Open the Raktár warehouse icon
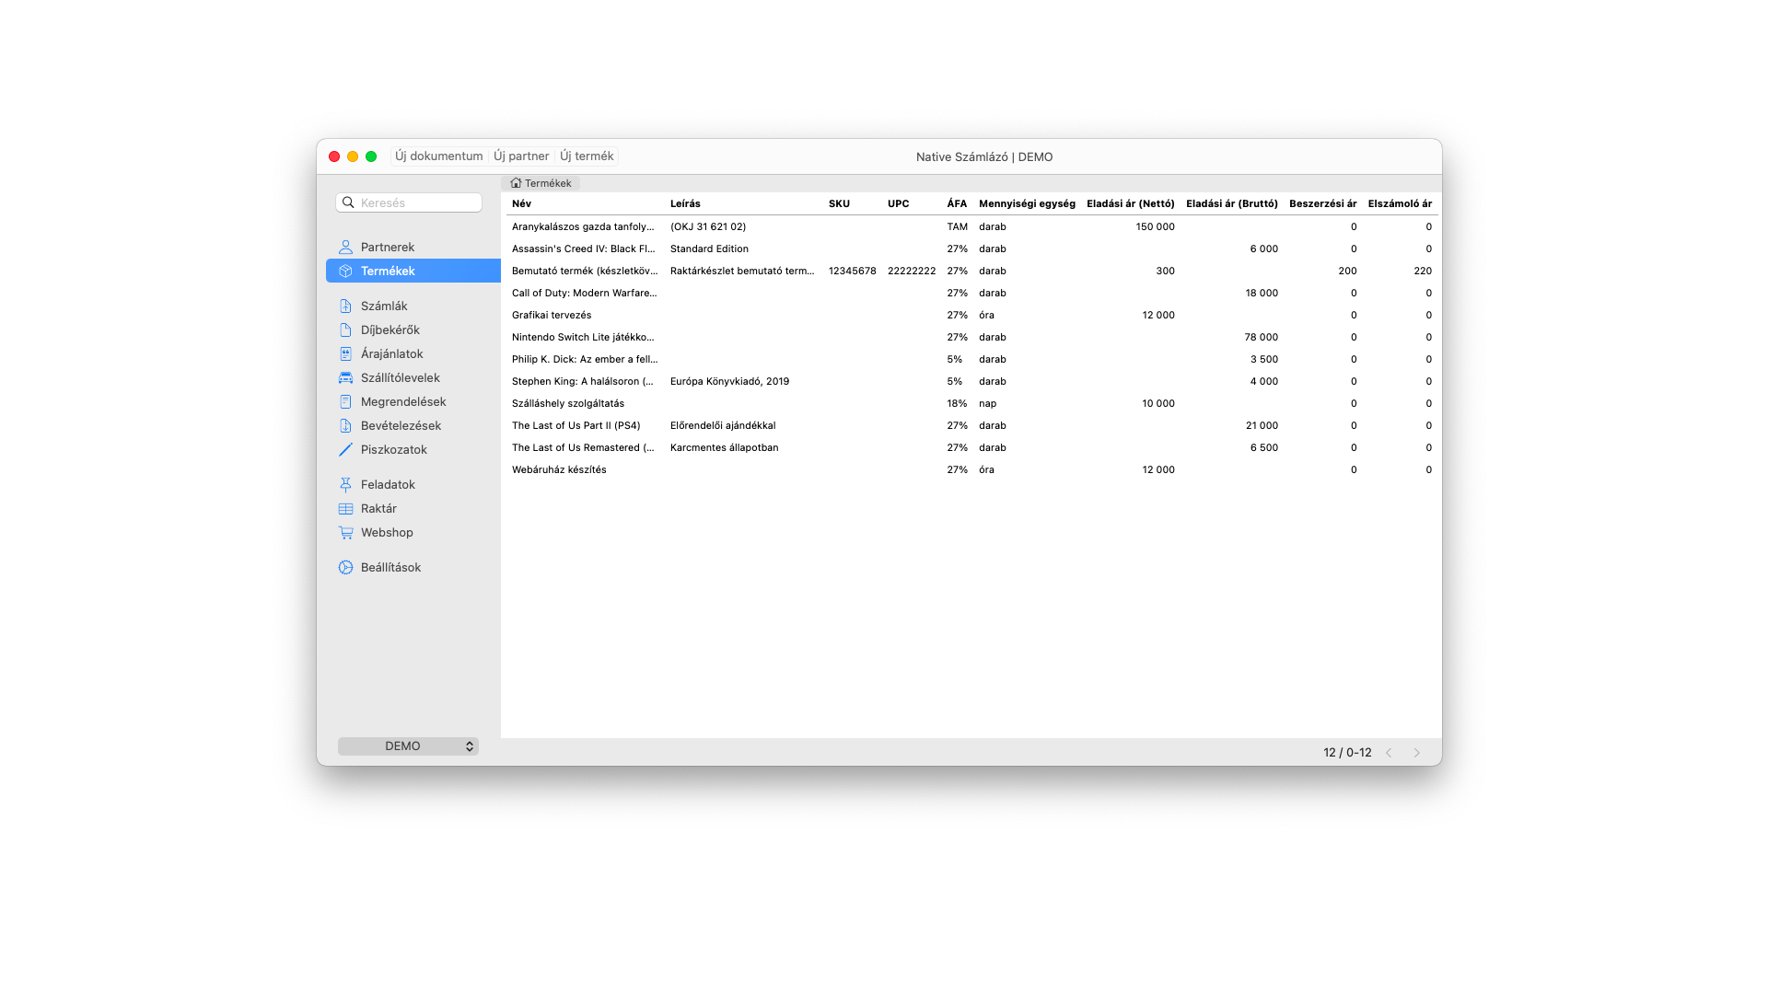The width and height of the screenshot is (1768, 994). tap(345, 508)
